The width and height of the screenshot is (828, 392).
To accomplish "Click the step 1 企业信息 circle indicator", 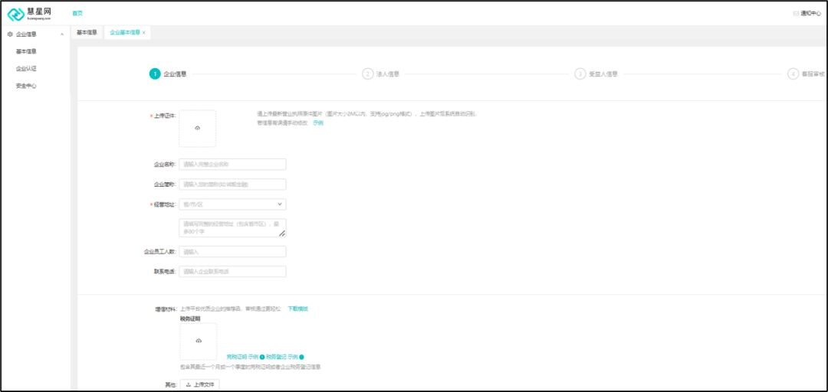I will pyautogui.click(x=155, y=74).
